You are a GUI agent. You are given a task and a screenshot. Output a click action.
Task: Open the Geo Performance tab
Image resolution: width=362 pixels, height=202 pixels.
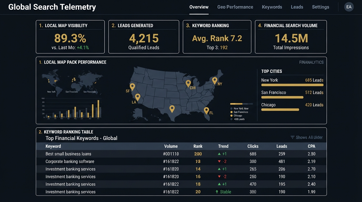coord(235,7)
